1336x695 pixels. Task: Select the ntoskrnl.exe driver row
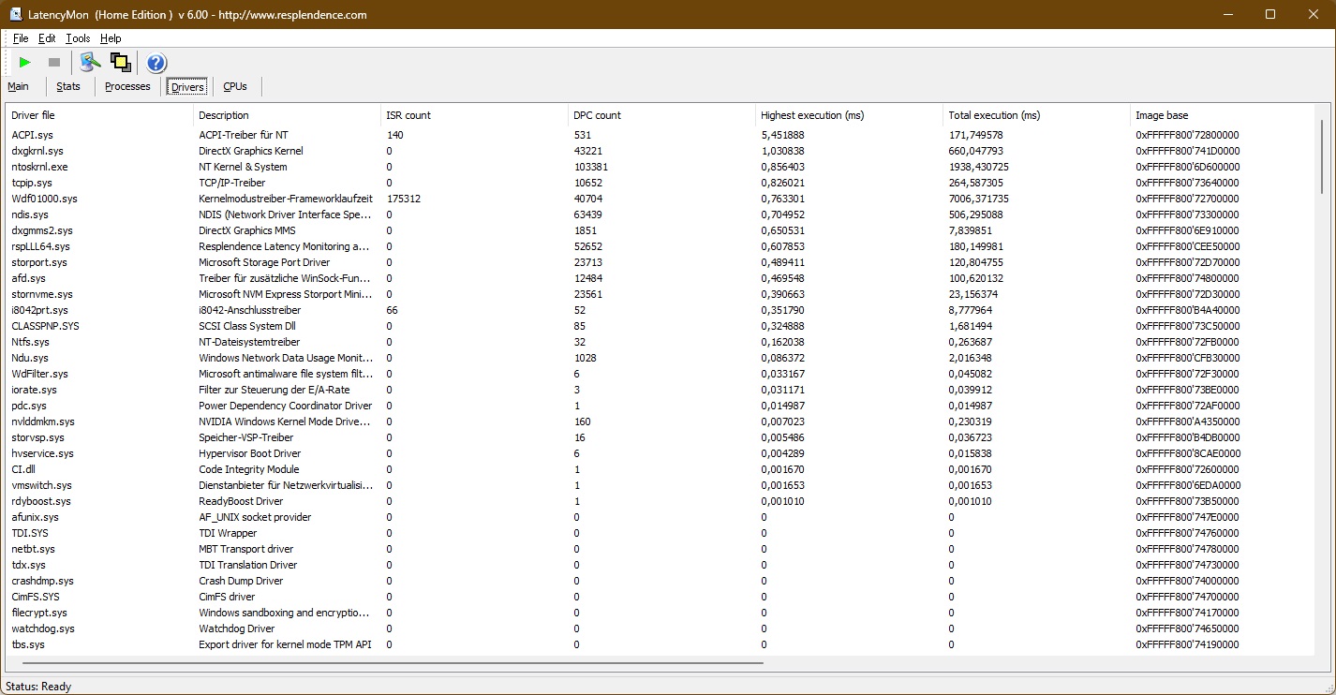coord(661,167)
